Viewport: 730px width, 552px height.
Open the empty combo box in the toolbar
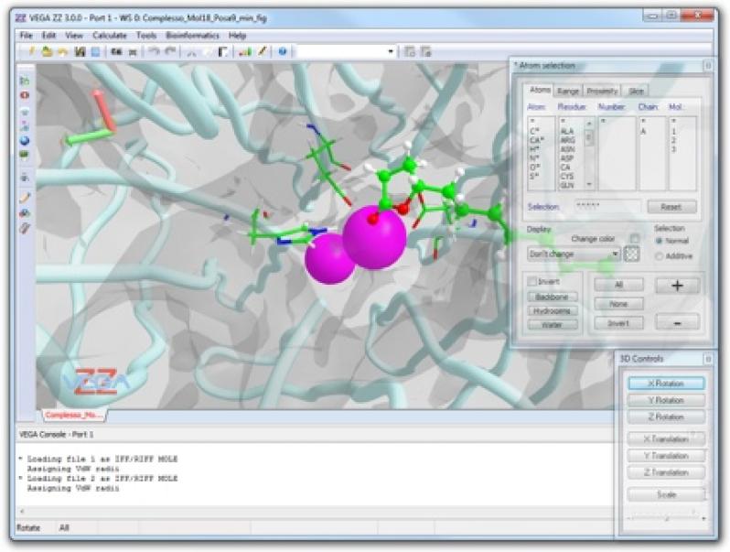tap(346, 51)
